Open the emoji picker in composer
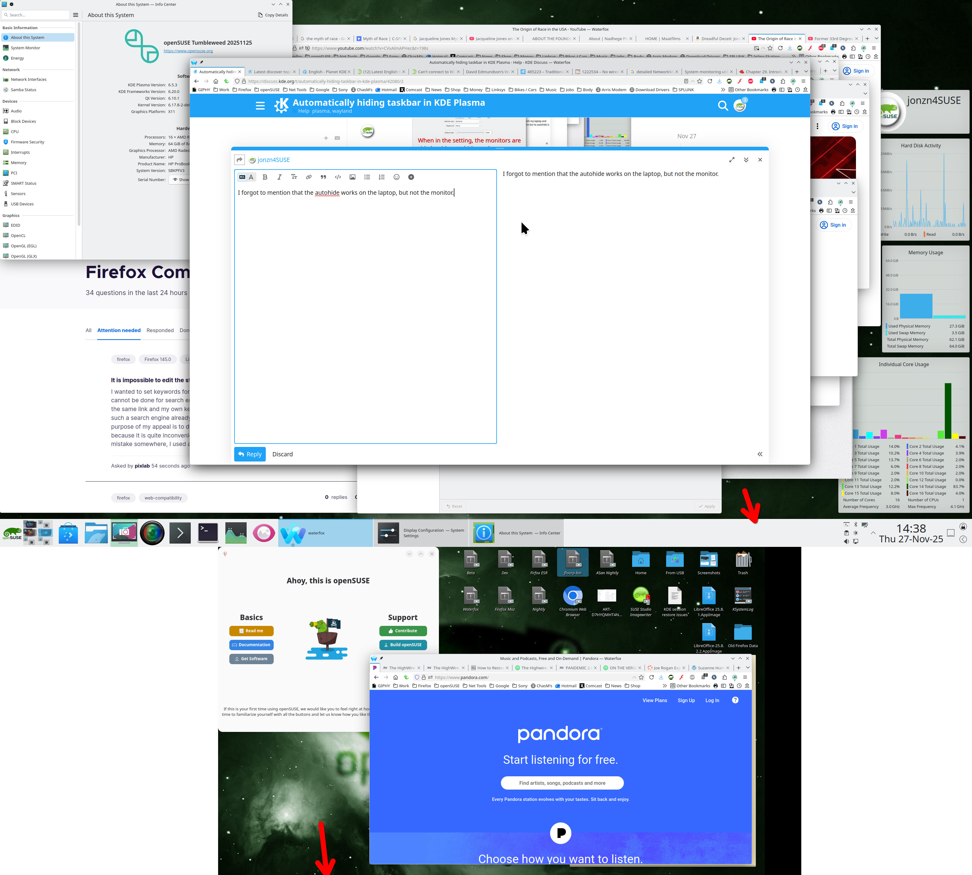The width and height of the screenshot is (972, 875). tap(396, 177)
